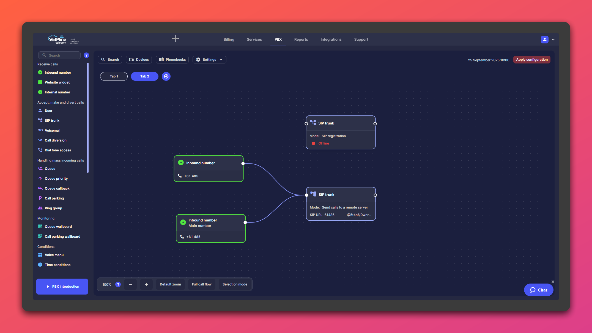Select the Call parking P icon
592x333 pixels.
[40, 198]
